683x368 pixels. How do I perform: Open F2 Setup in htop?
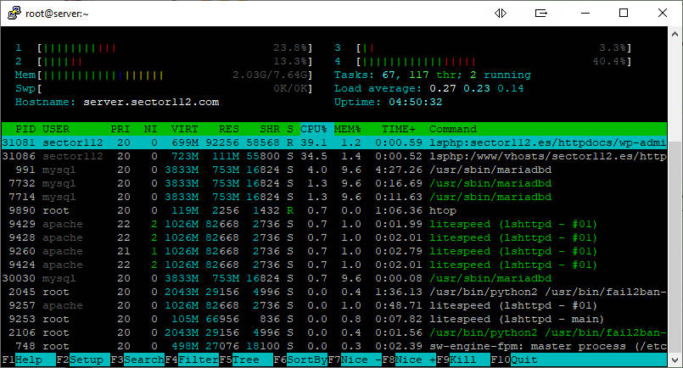click(x=83, y=360)
